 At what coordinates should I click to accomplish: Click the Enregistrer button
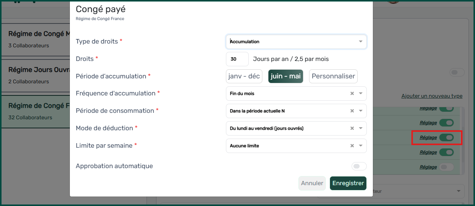coord(348,183)
